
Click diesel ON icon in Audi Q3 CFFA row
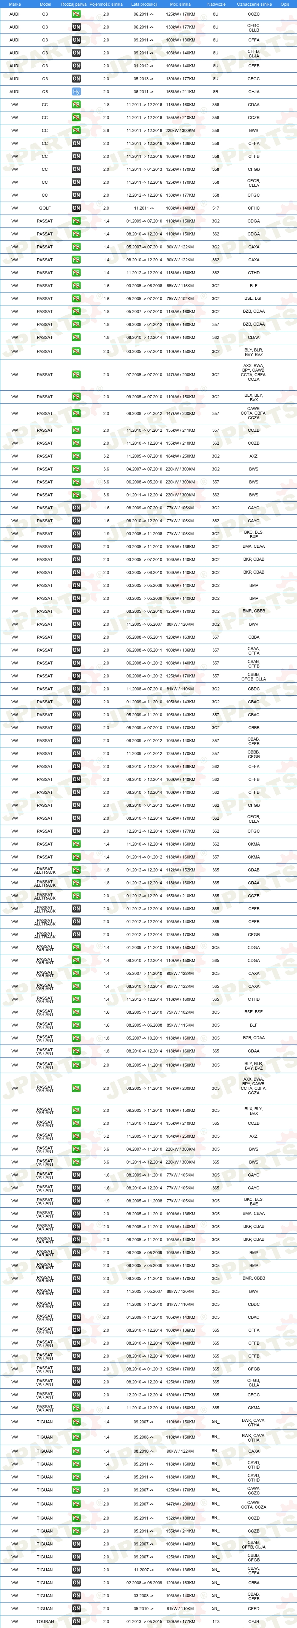[x=76, y=40]
